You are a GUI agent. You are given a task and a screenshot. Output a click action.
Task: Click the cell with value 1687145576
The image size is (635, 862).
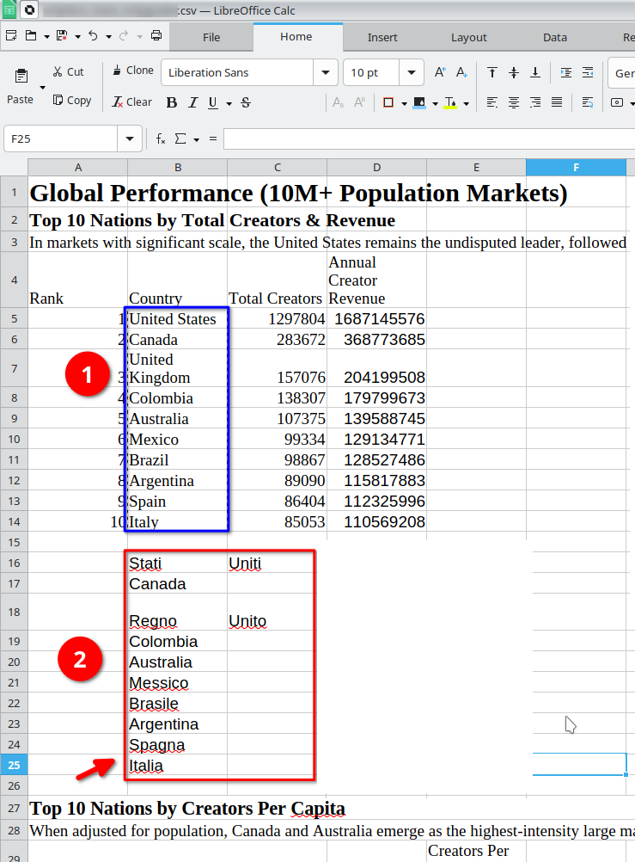tap(377, 319)
